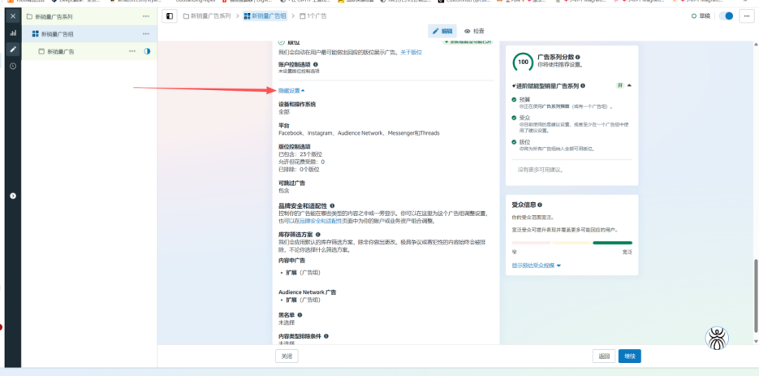Open the 关于版位 link

coord(411,52)
